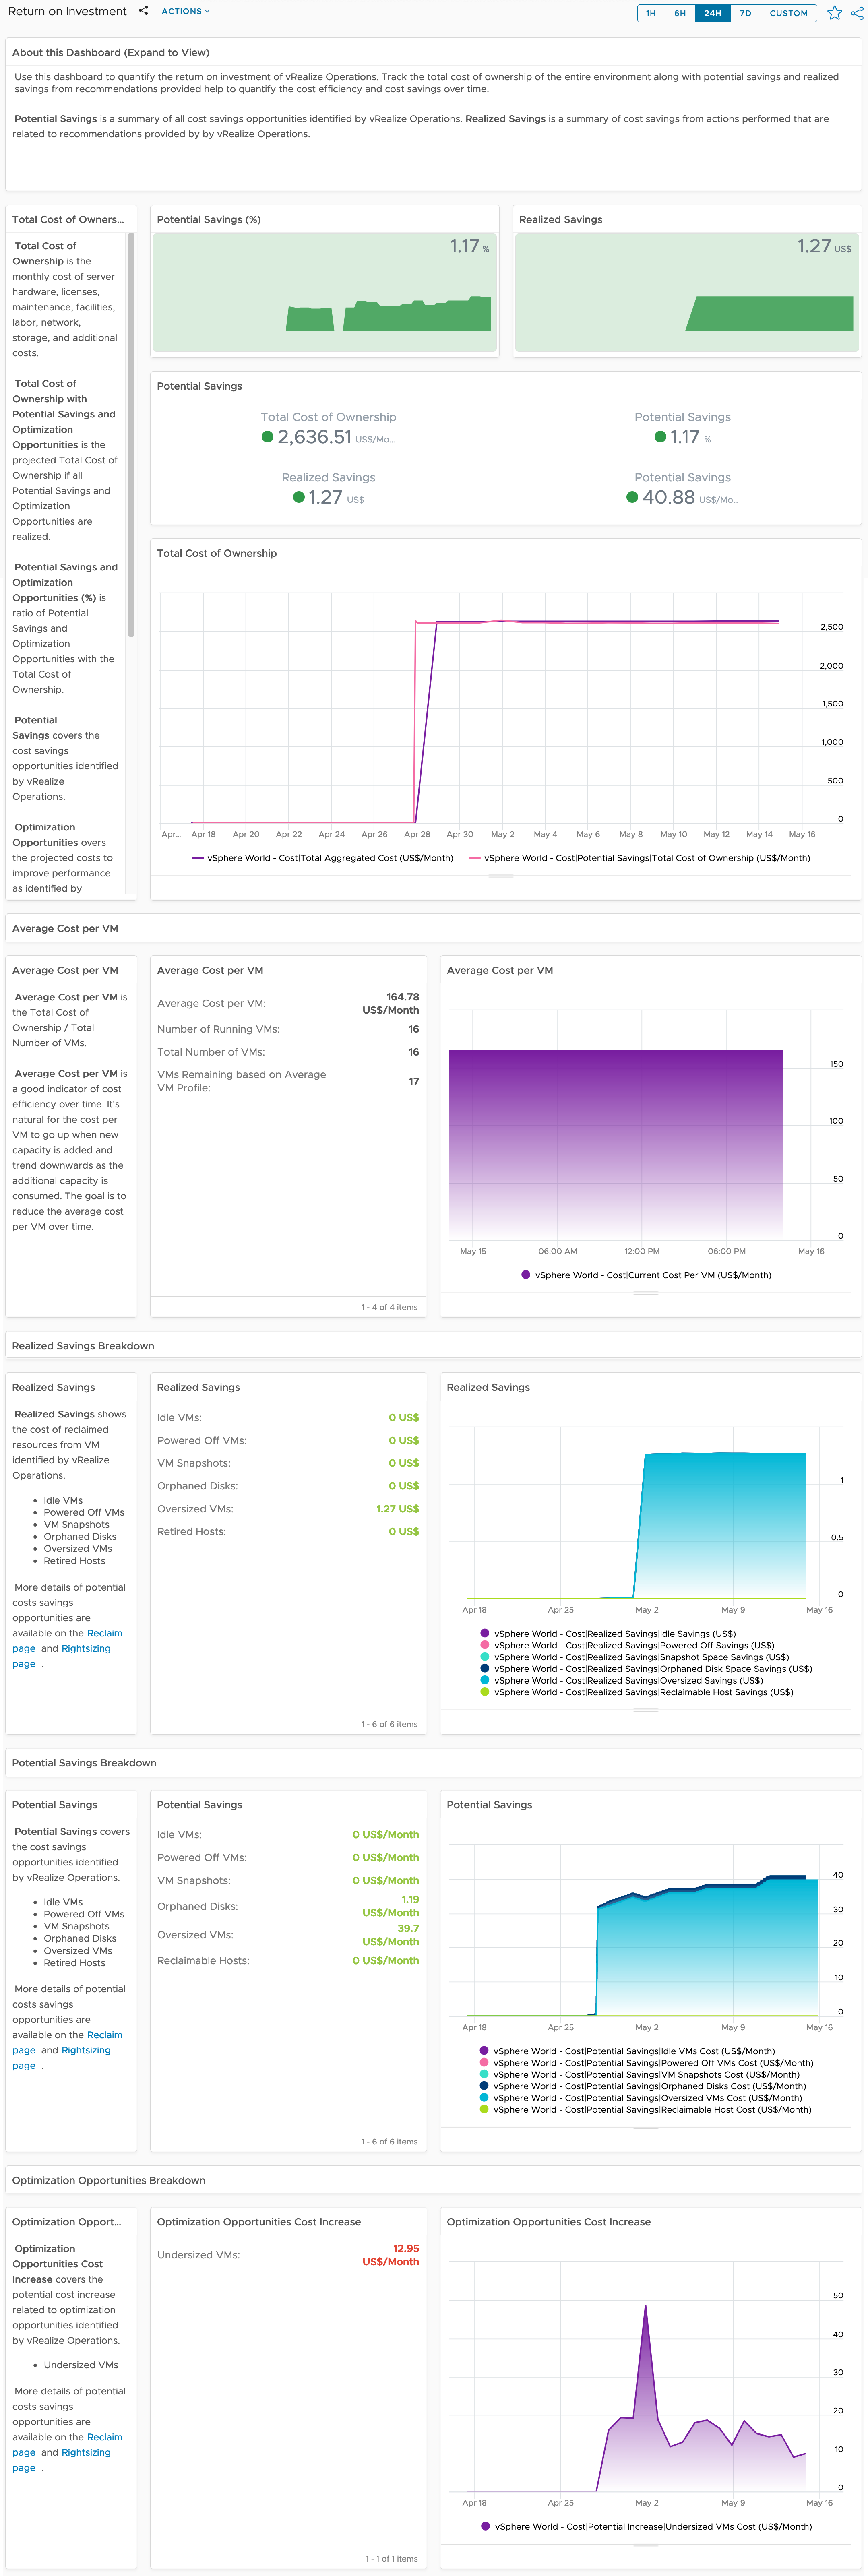Toggle Undersized VMs Cost legend entry
The image size is (868, 2576).
pos(646,2527)
